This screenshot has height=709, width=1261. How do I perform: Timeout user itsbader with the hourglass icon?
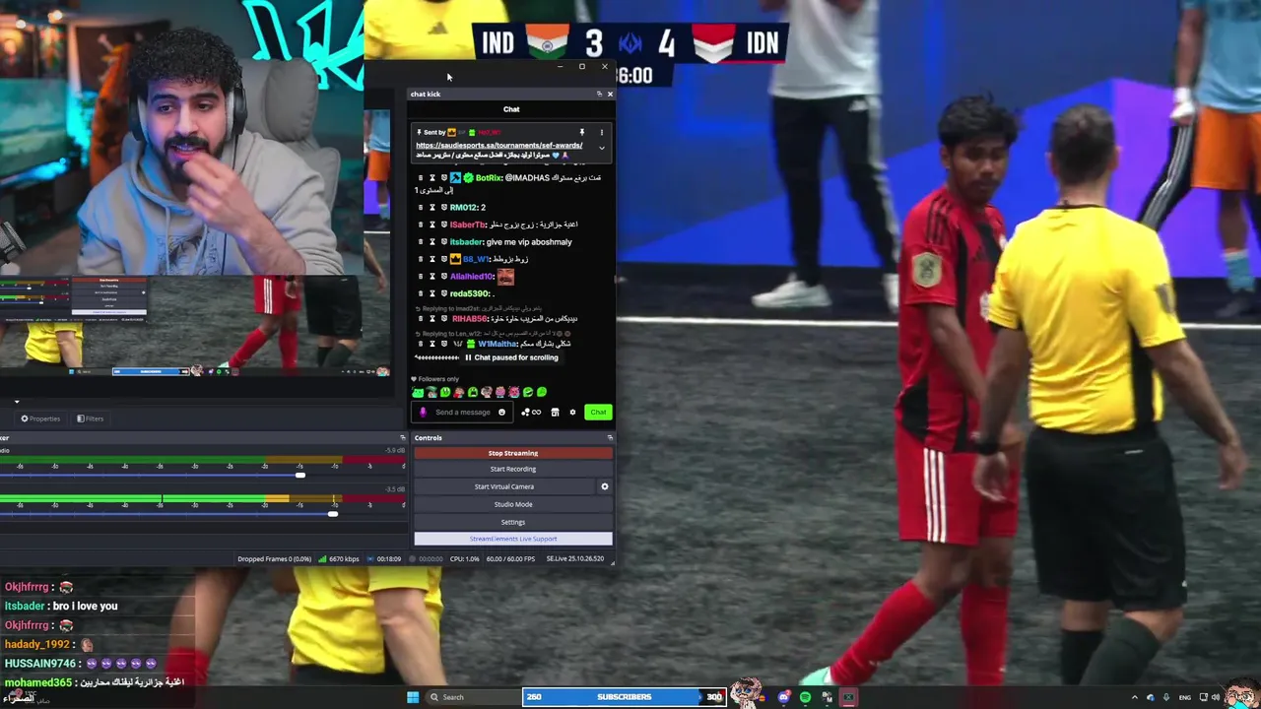[431, 242]
